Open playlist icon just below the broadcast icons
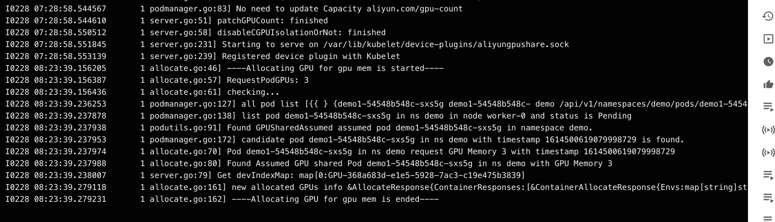This screenshot has height=222, width=775. 768,175
